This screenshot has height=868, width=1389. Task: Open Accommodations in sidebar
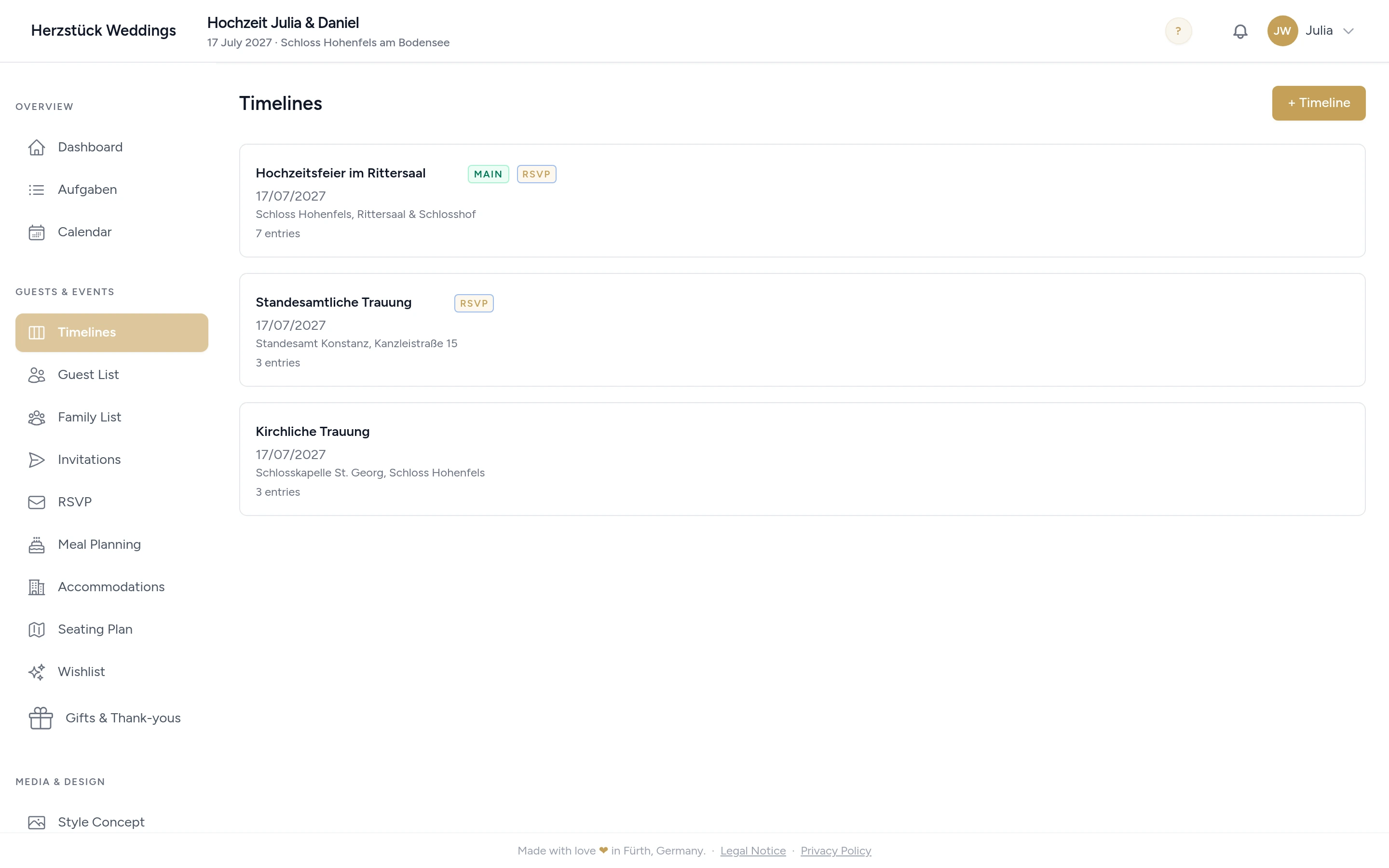[112, 587]
